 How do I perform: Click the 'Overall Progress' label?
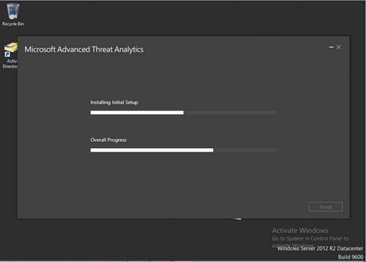[108, 140]
